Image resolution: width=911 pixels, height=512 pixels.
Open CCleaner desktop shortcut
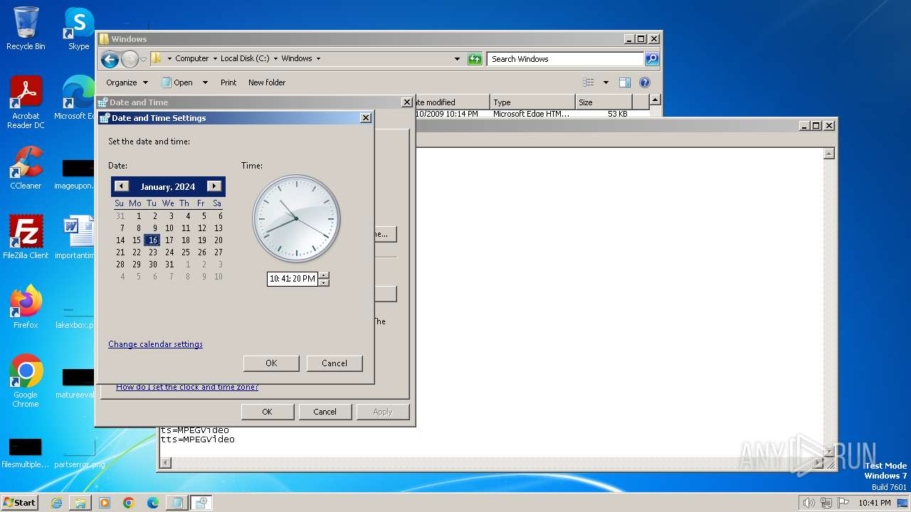click(x=26, y=168)
